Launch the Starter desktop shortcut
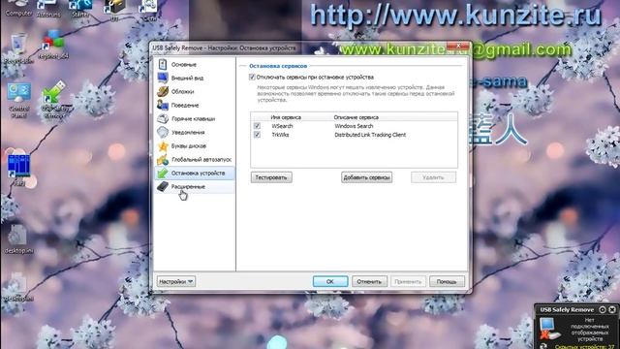The height and width of the screenshot is (349, 620). 80,9
